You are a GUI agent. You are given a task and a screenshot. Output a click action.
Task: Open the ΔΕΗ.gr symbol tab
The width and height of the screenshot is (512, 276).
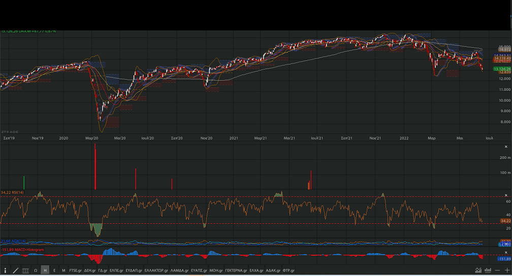click(89, 270)
